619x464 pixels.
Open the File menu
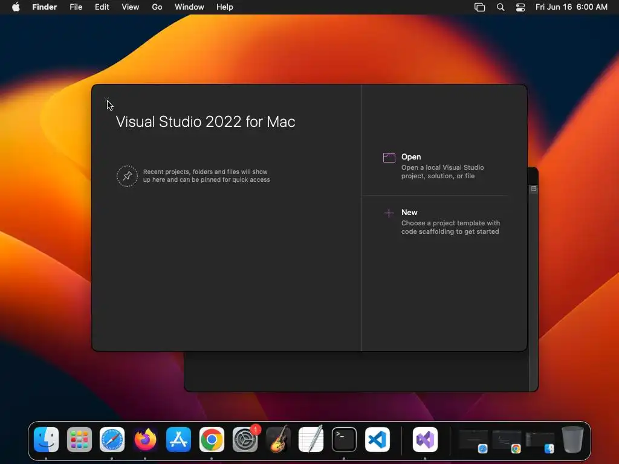pyautogui.click(x=76, y=7)
